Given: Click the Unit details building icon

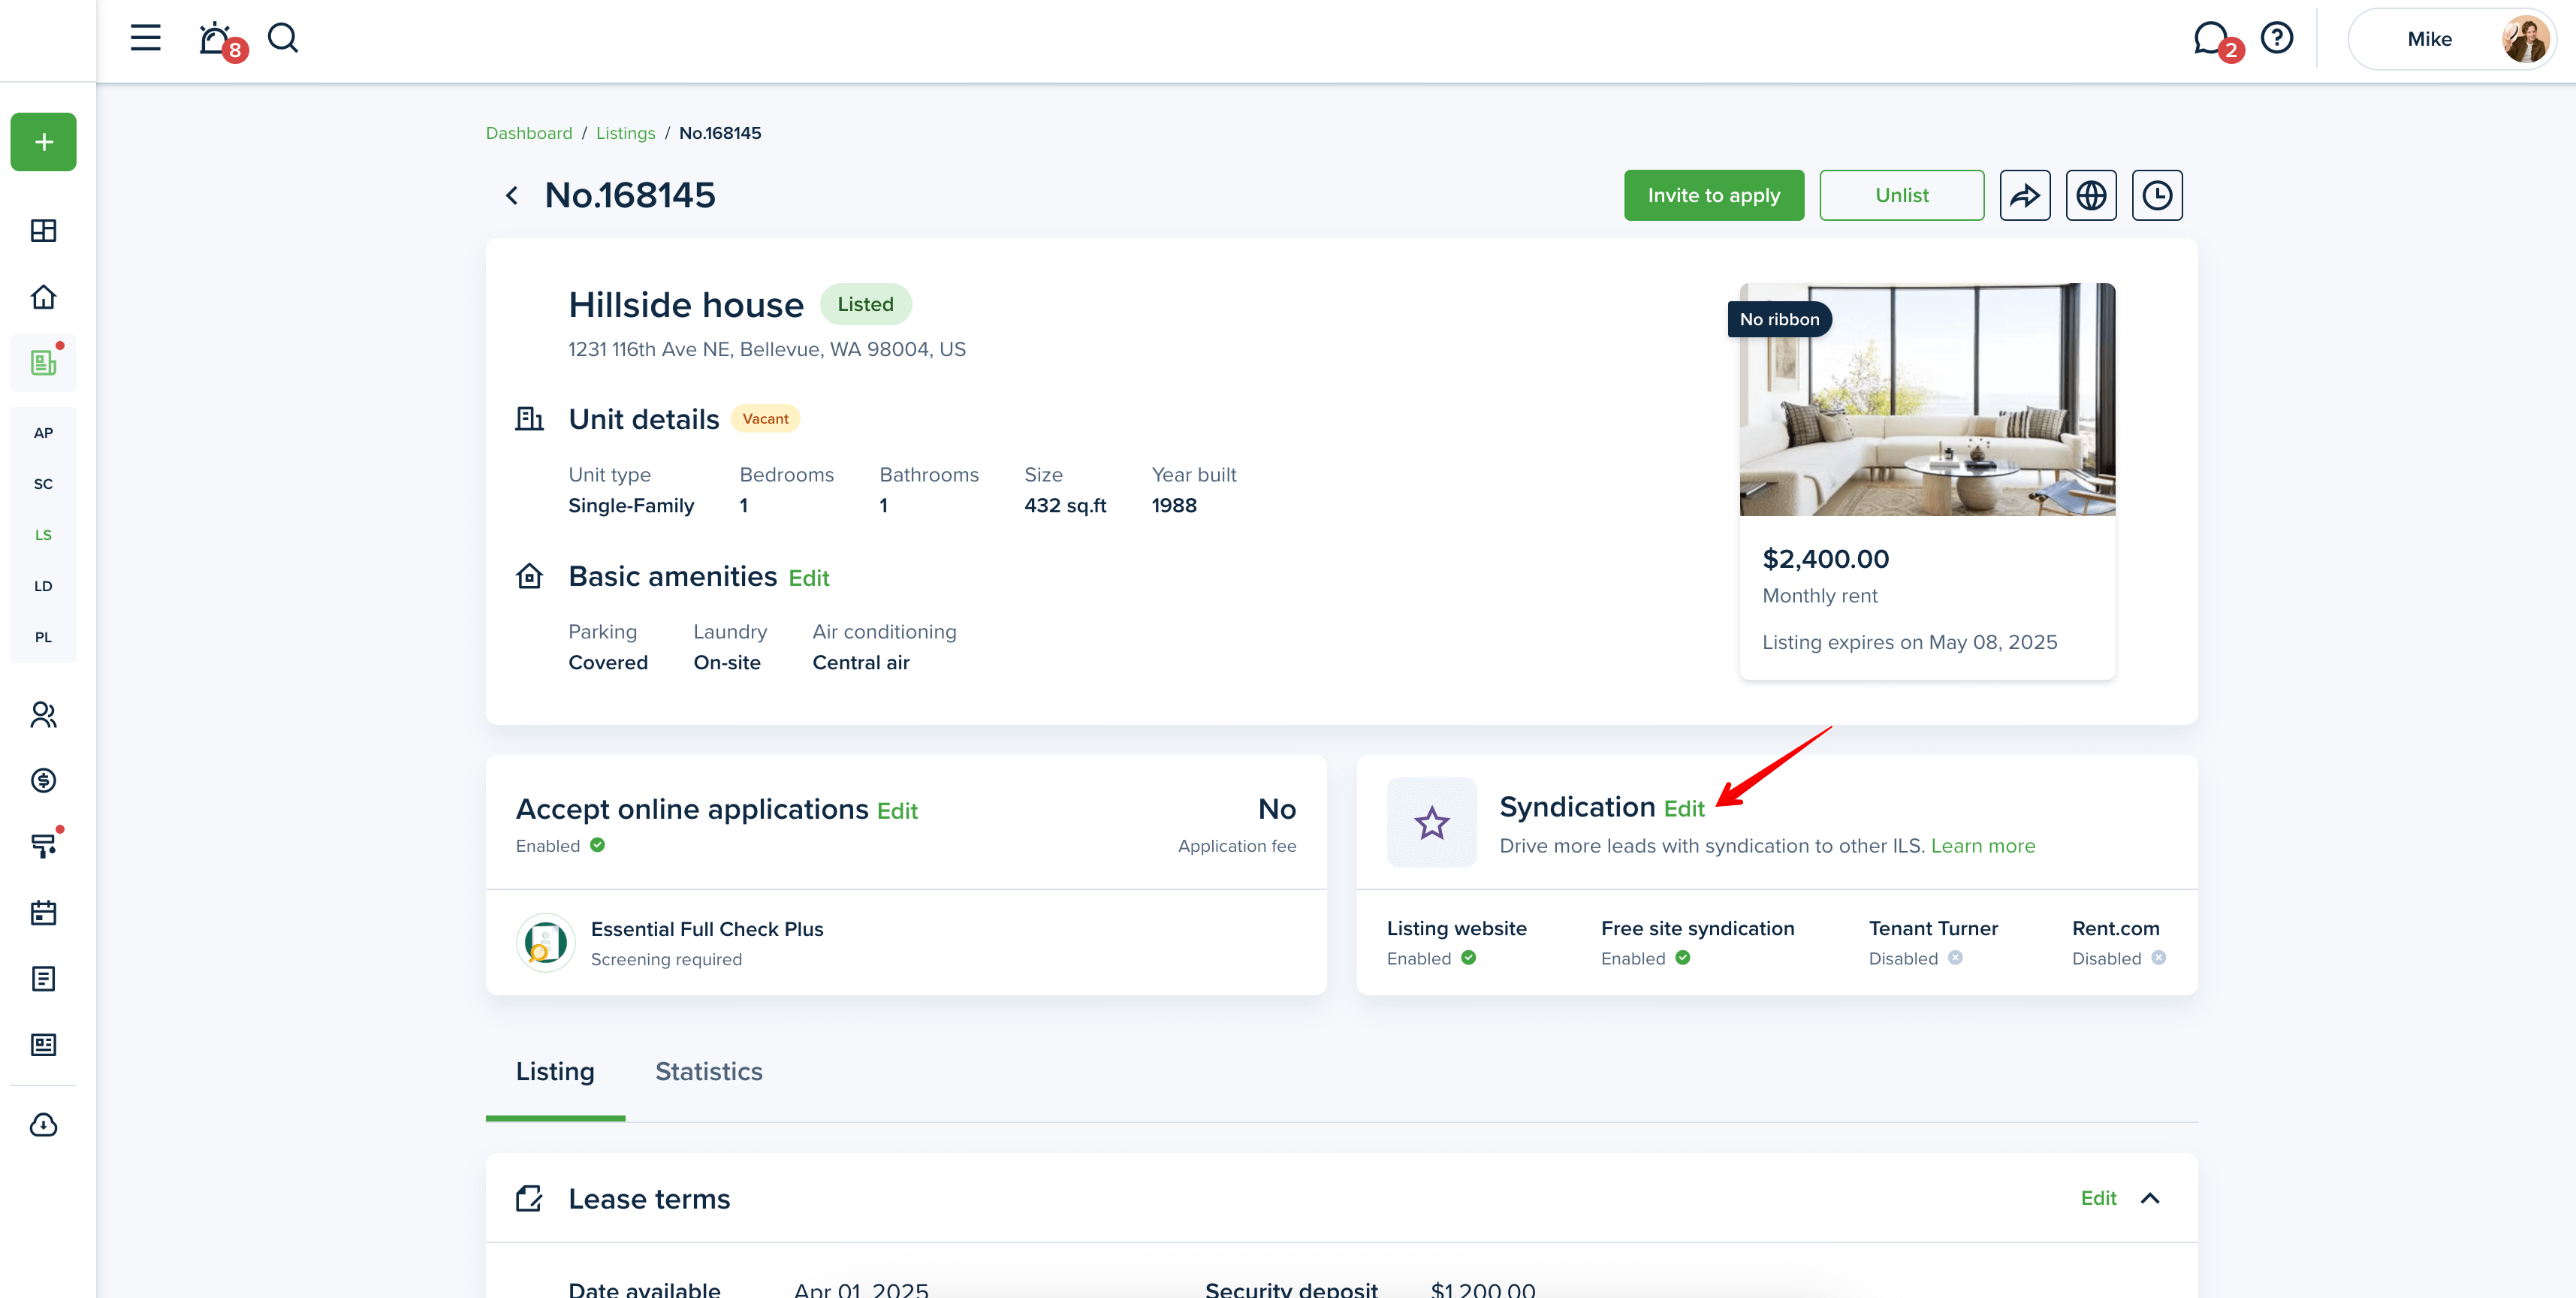Looking at the screenshot, I should (529, 419).
